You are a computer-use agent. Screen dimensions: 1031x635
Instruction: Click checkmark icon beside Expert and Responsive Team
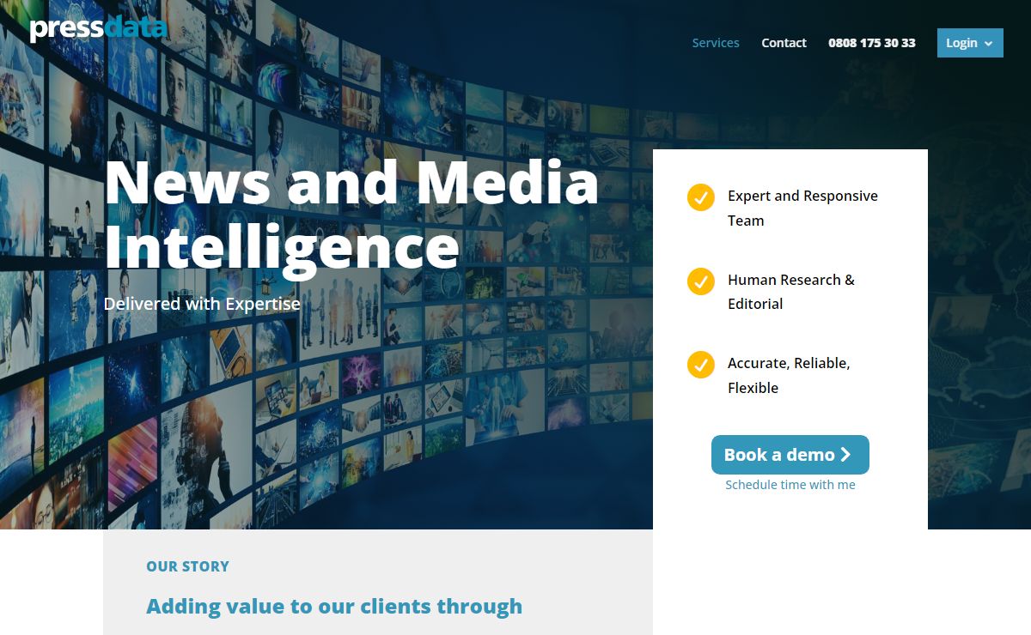coord(701,197)
